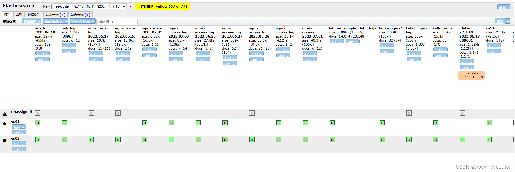Open 信息 dropdown for nginx-access-log-2023.07.03

point(176,54)
